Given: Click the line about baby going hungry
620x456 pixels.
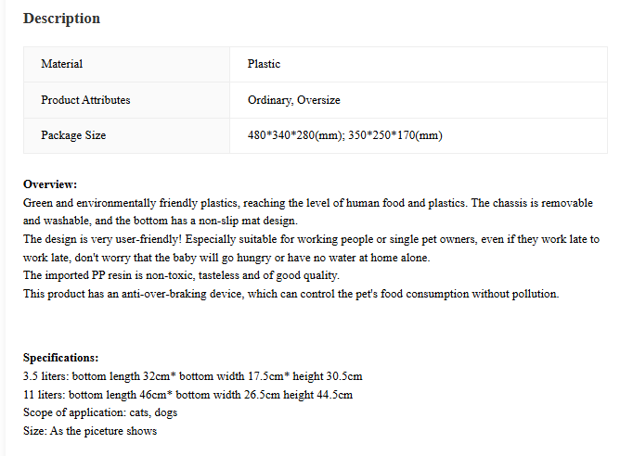Looking at the screenshot, I should (x=226, y=258).
